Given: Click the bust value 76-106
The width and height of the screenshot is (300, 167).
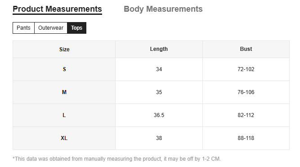Looking at the screenshot, I should pos(246,92).
